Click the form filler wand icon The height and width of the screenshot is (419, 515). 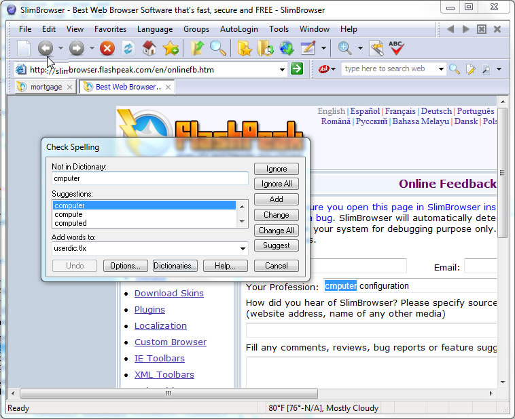pos(376,48)
